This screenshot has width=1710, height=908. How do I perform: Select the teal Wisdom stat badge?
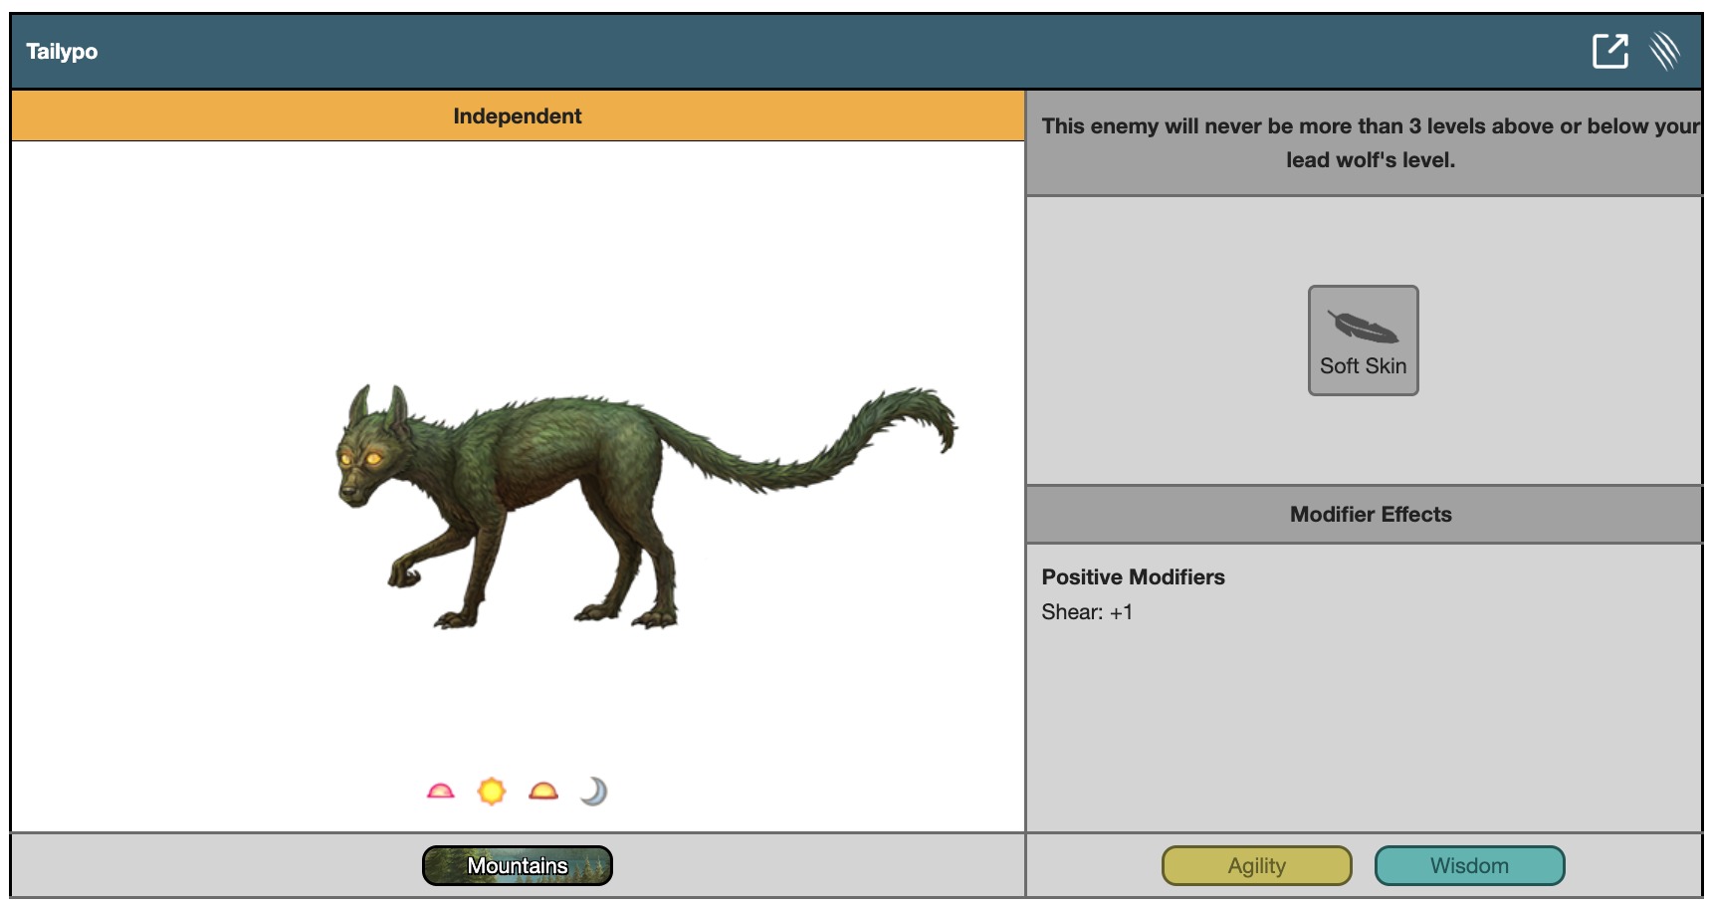point(1469,865)
